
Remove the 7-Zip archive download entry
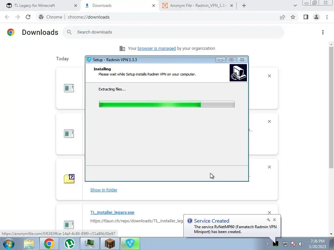click(269, 167)
